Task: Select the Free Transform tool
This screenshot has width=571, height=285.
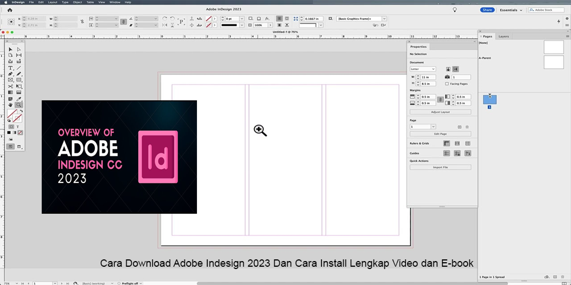Action: 19,86
